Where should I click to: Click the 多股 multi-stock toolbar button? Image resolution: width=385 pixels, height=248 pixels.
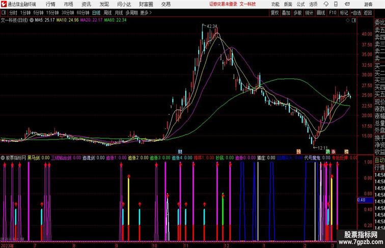click(x=297, y=13)
